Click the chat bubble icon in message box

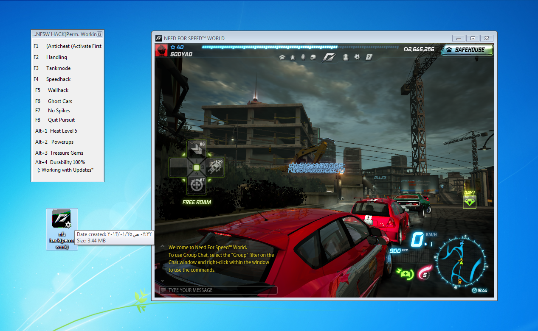163,290
